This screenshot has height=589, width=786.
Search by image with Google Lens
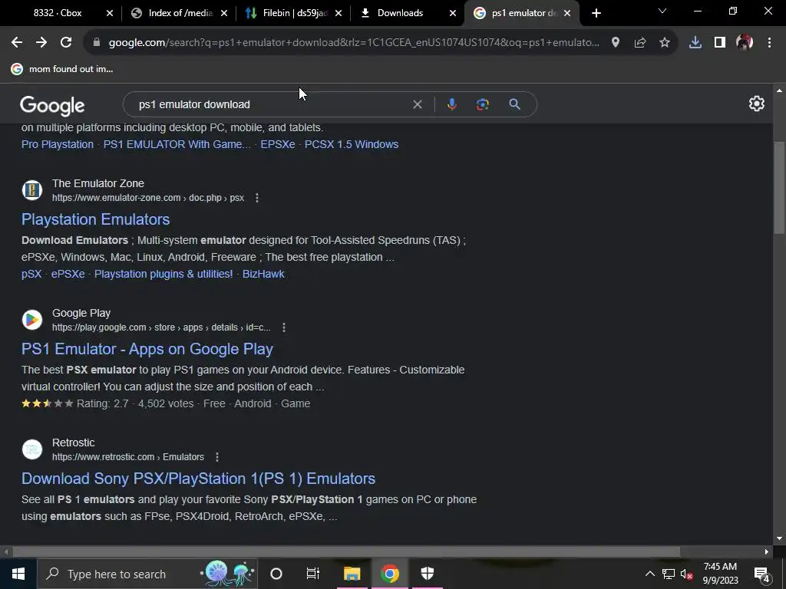[482, 104]
